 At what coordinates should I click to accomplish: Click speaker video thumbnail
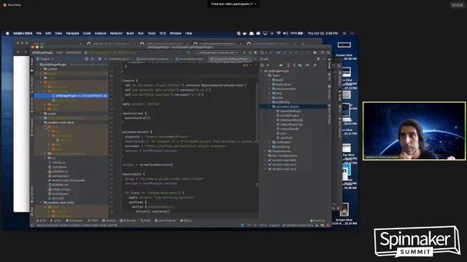414,131
